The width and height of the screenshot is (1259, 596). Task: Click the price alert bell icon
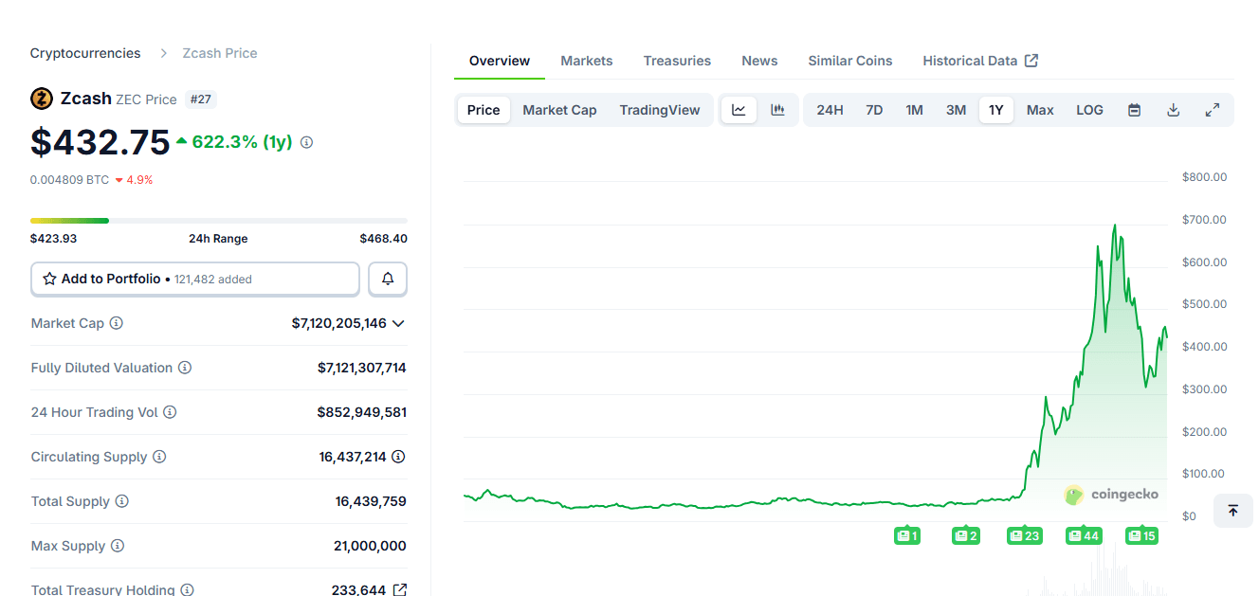point(388,280)
